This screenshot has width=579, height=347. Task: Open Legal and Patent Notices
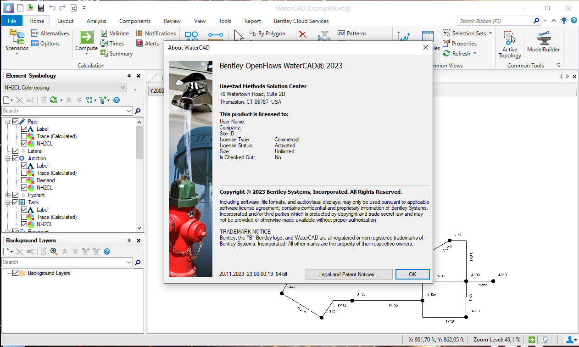(x=349, y=274)
